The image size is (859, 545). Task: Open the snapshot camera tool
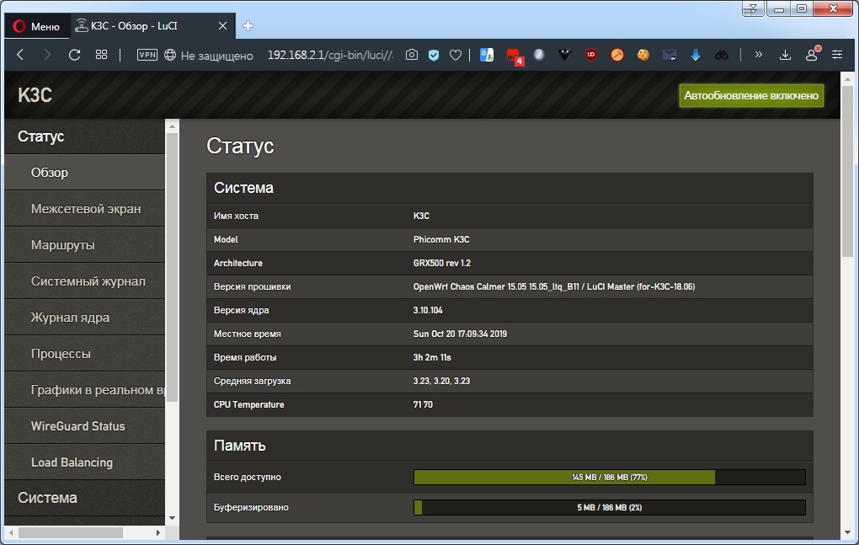411,54
